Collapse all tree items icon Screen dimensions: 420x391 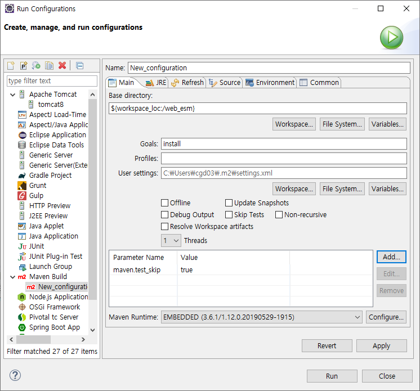click(x=79, y=66)
